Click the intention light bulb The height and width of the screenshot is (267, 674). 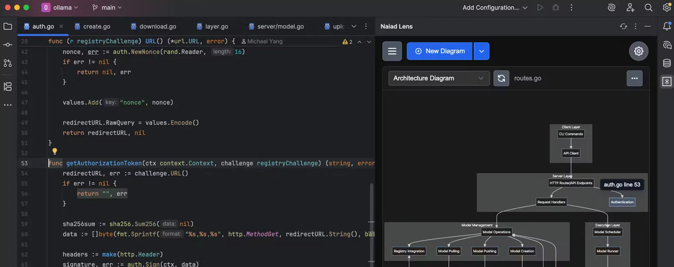tap(55, 151)
